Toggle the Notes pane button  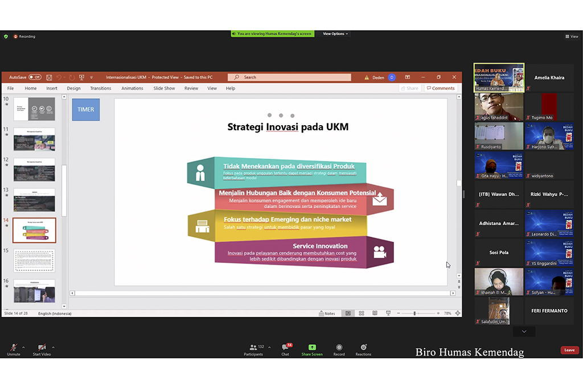click(327, 313)
